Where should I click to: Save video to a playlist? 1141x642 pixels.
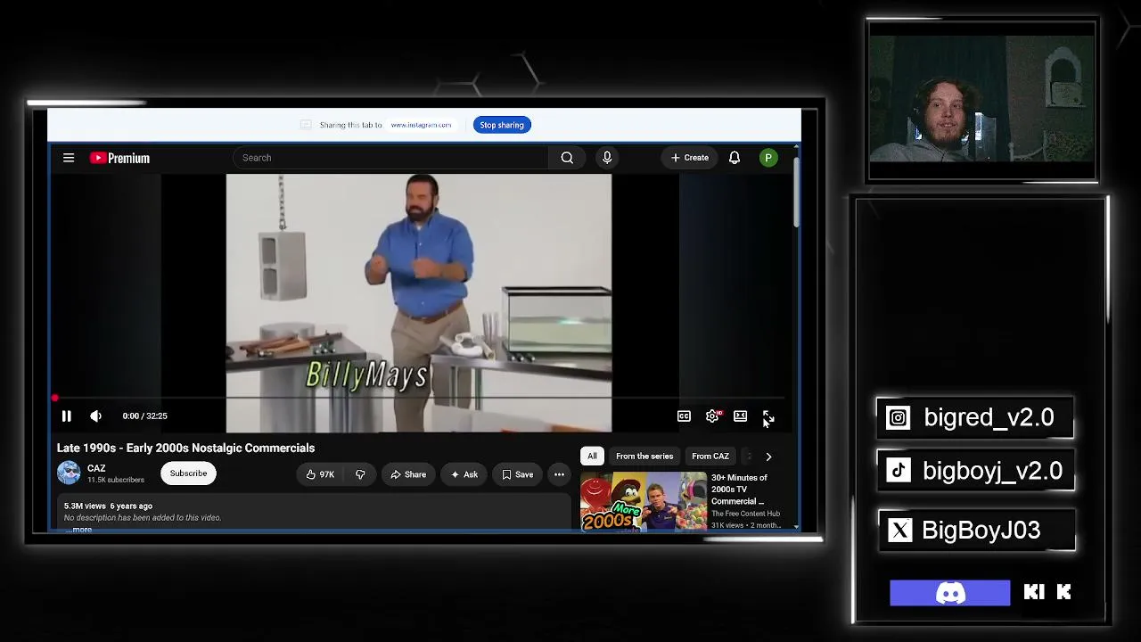coord(518,474)
